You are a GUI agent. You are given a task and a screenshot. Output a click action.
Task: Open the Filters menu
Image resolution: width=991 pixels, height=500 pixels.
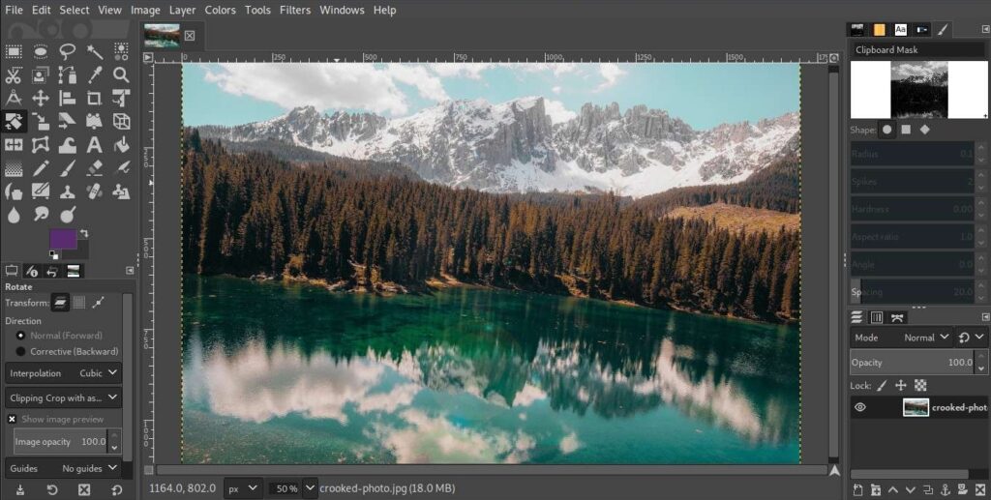pyautogui.click(x=295, y=10)
